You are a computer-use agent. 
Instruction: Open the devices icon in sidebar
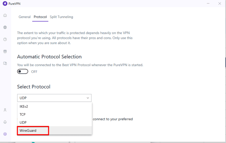click(x=5, y=63)
